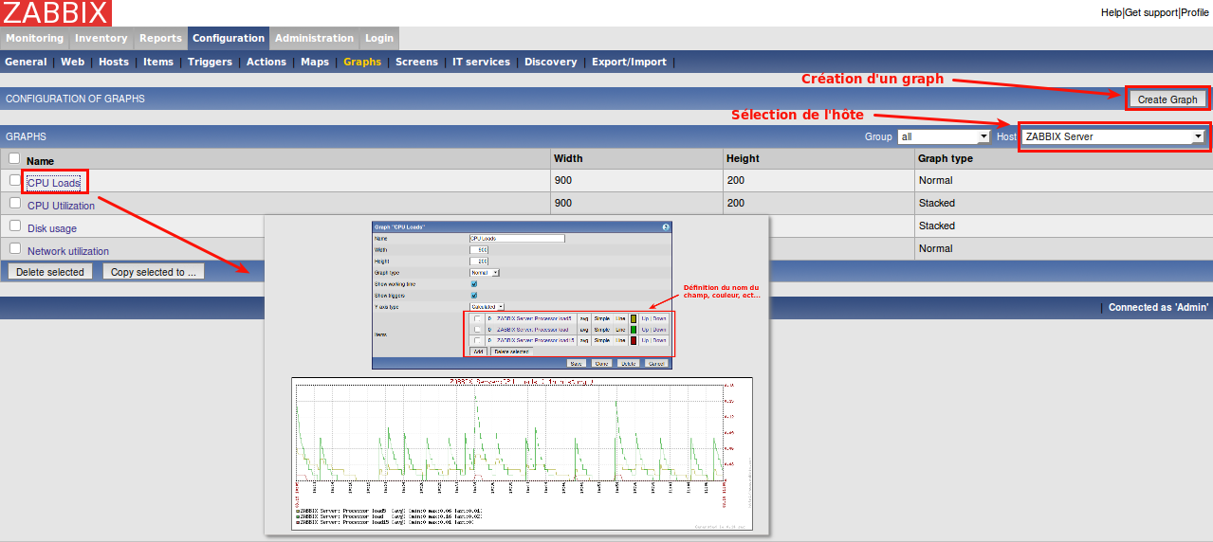1213x542 pixels.
Task: Click the help icon in Graph dialog
Action: point(666,227)
